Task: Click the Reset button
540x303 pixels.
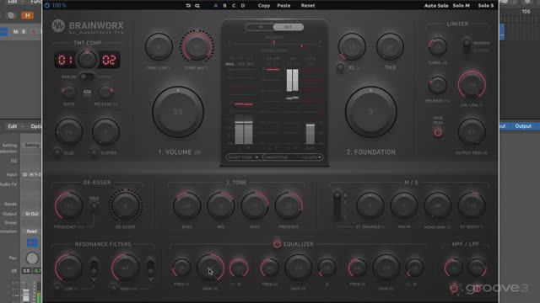Action: coord(308,6)
